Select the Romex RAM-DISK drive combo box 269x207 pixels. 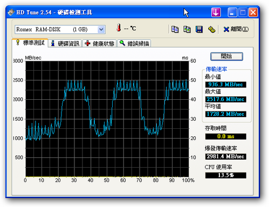(x=60, y=30)
